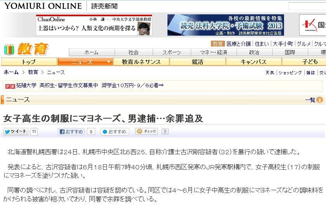Click the Facebook count 0 box
The height and width of the screenshot is (205, 326).
[91, 132]
